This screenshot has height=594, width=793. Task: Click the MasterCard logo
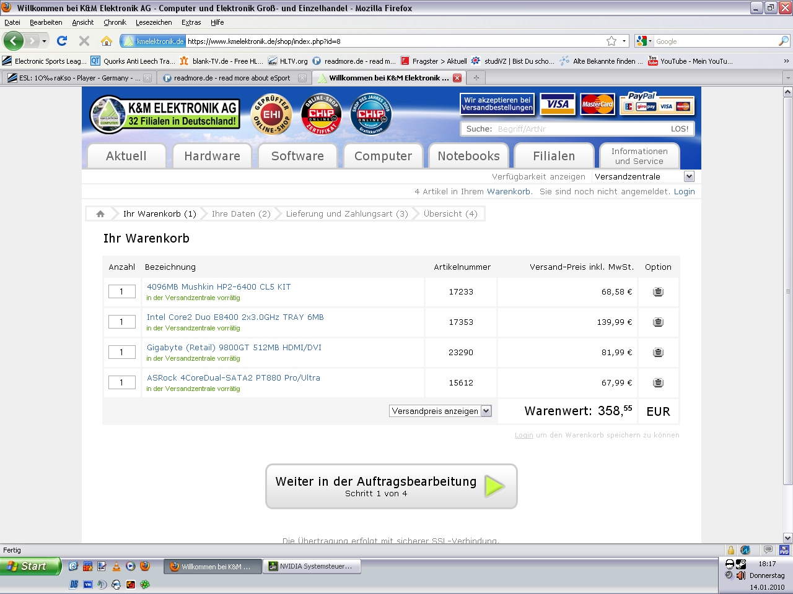pyautogui.click(x=597, y=104)
